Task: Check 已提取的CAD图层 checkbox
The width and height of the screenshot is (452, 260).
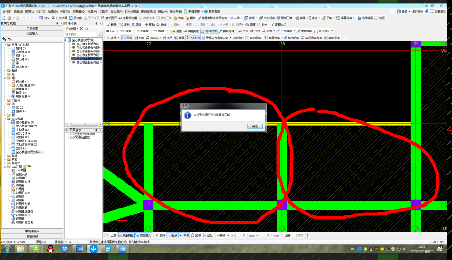Action: [72, 134]
